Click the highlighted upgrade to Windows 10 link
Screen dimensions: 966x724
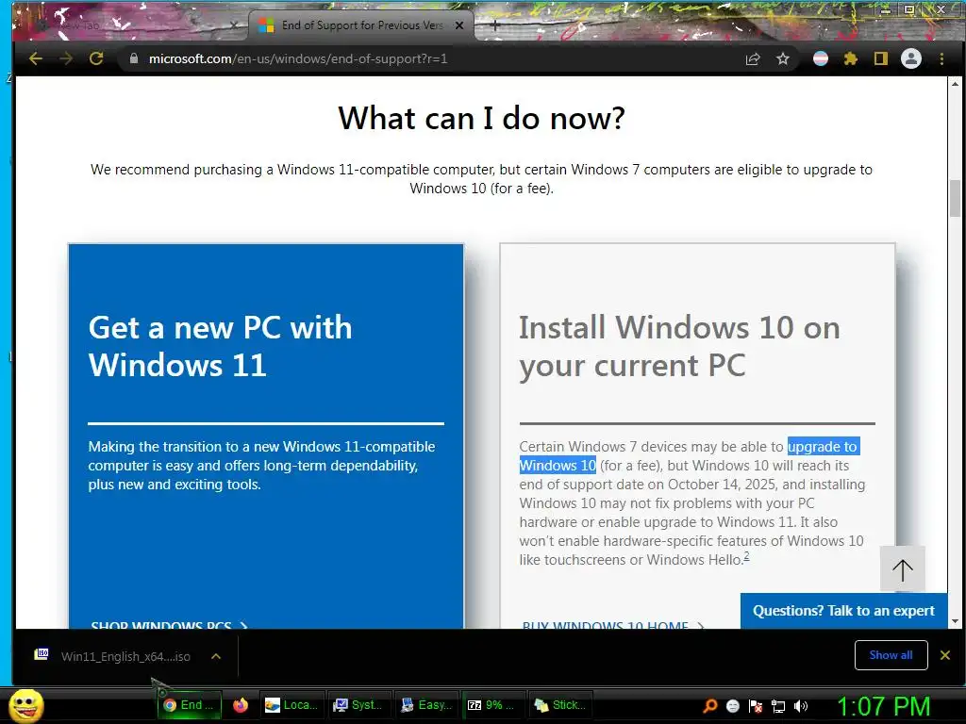689,455
